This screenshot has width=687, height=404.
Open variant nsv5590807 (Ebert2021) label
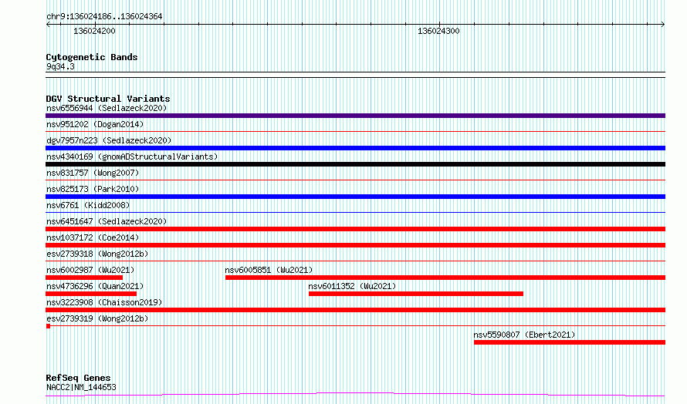(524, 335)
